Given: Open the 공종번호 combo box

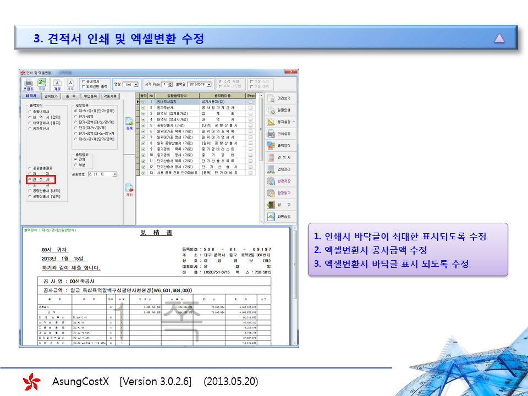Looking at the screenshot, I should point(114,174).
